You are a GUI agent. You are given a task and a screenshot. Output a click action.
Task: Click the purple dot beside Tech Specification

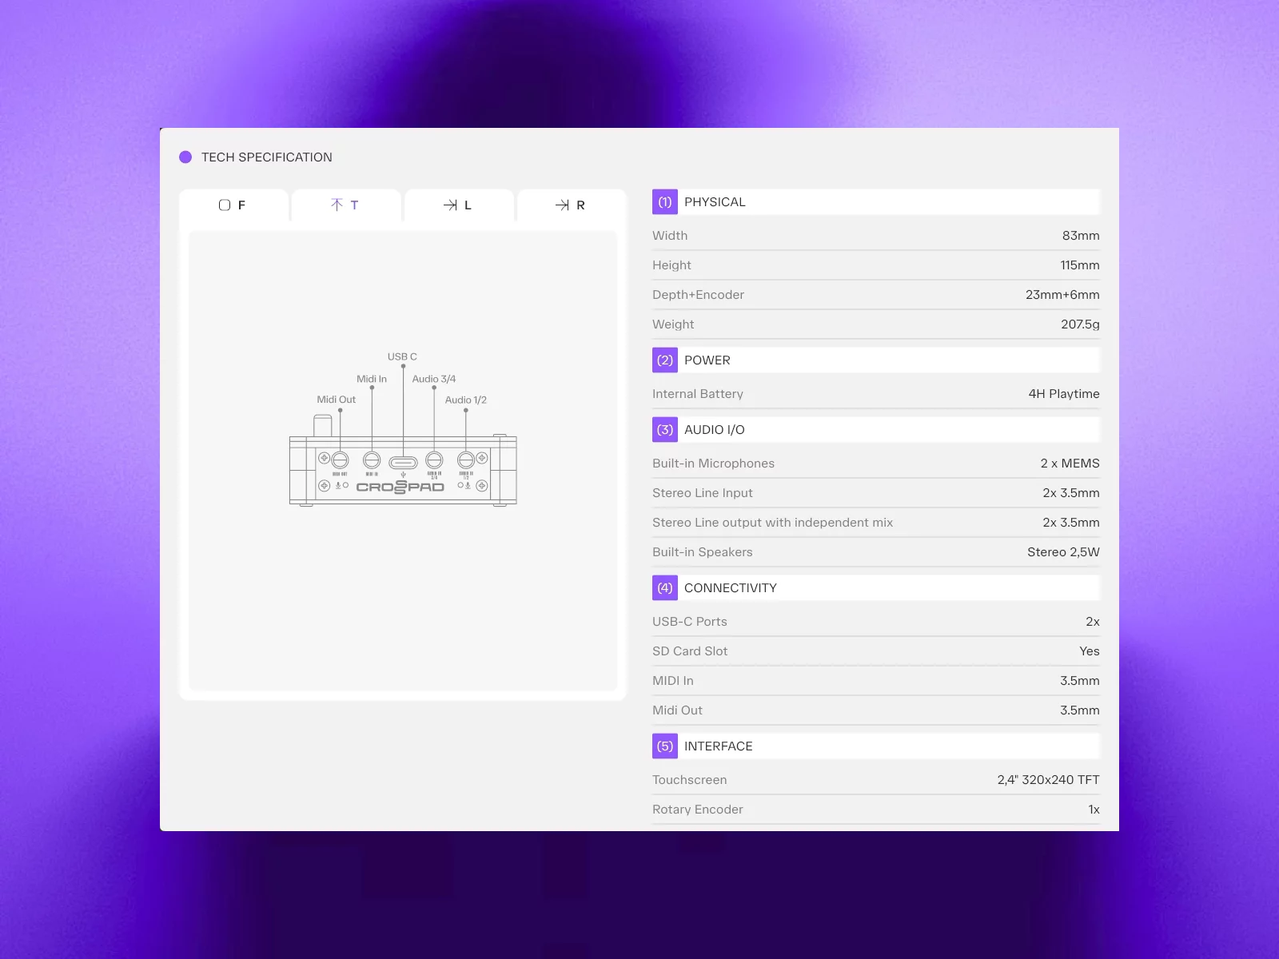tap(185, 157)
